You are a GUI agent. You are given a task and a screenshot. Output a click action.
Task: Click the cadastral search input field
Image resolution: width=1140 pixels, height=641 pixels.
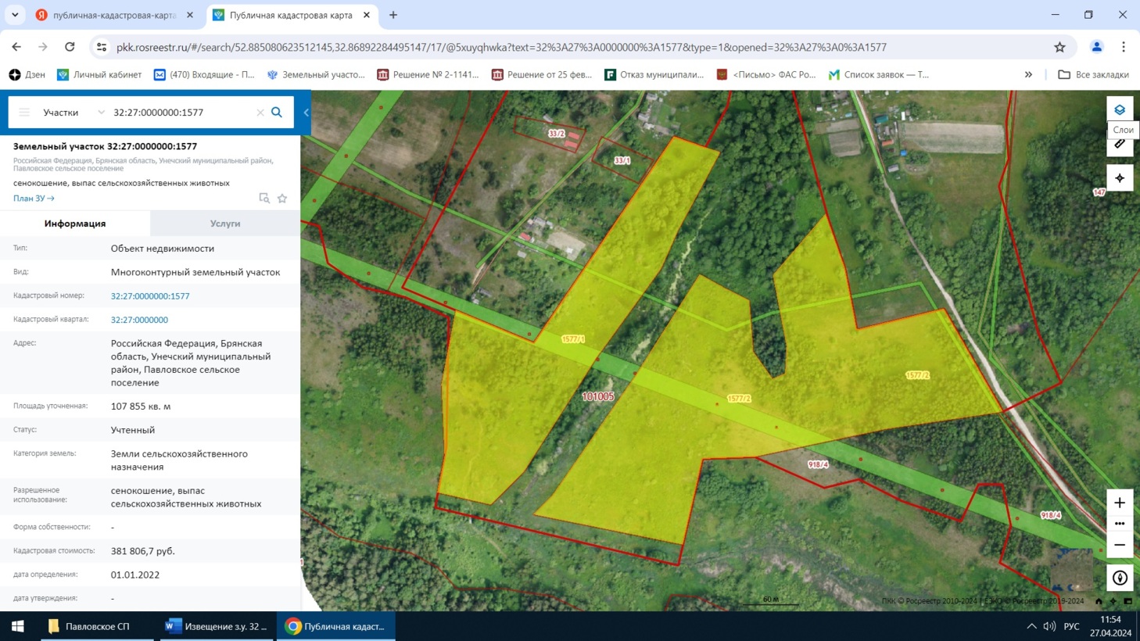181,113
